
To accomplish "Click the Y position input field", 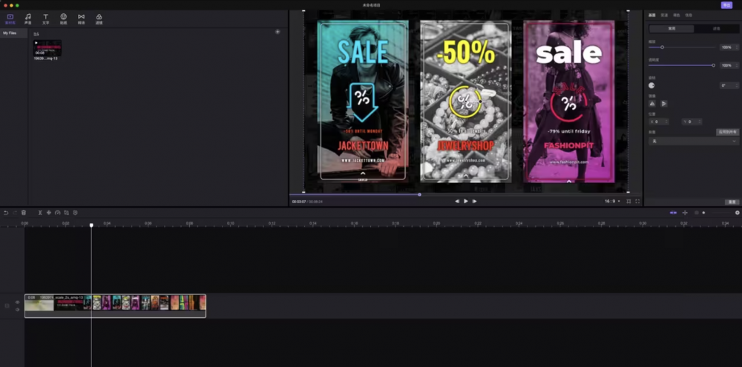I will pos(692,122).
